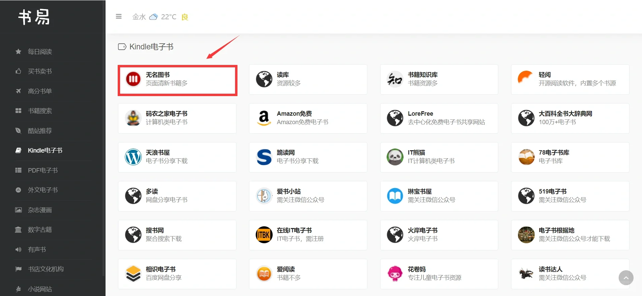Select Kindle电子书 sidebar entry
Image resolution: width=642 pixels, height=296 pixels.
point(45,150)
